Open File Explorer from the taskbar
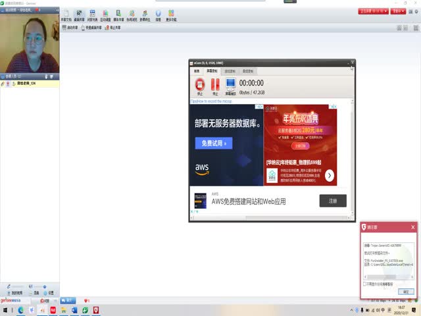 64,310
